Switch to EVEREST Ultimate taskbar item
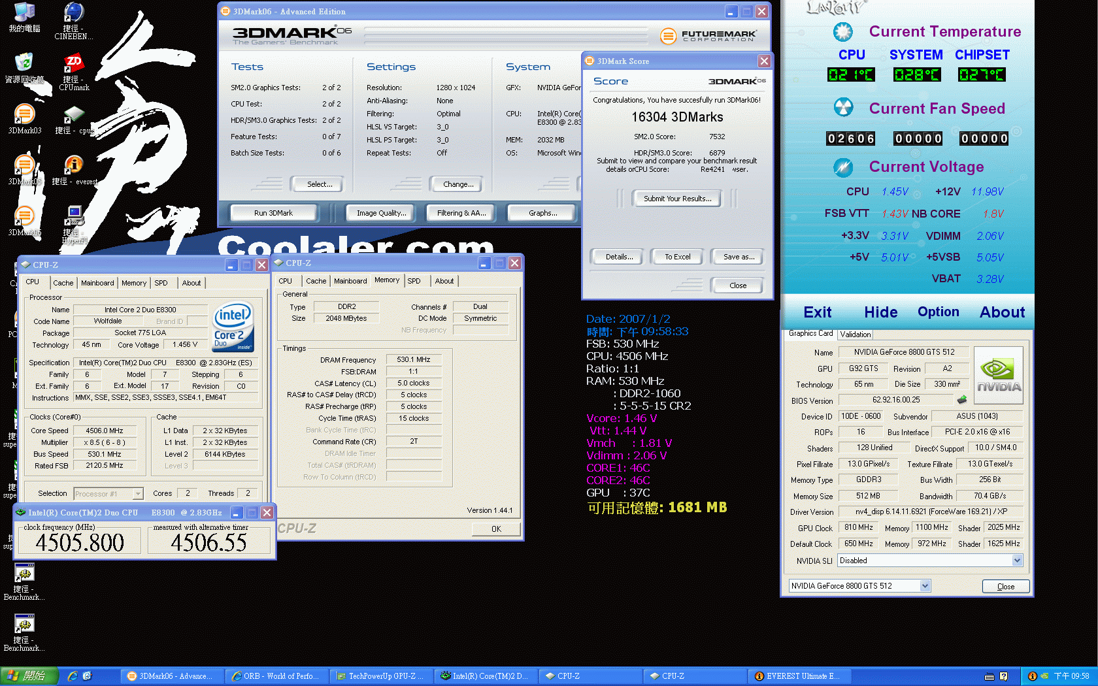 tap(798, 676)
